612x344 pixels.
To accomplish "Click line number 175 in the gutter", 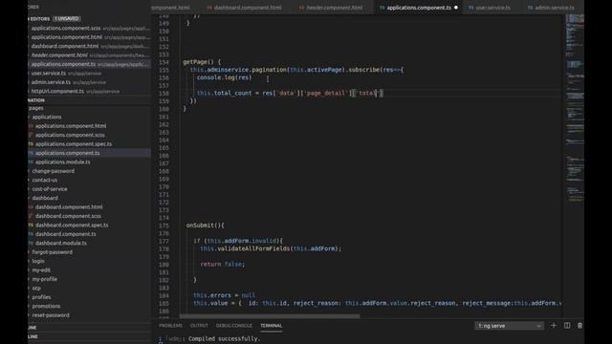I will point(164,226).
